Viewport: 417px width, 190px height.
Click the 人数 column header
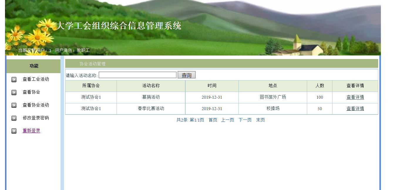320,86
